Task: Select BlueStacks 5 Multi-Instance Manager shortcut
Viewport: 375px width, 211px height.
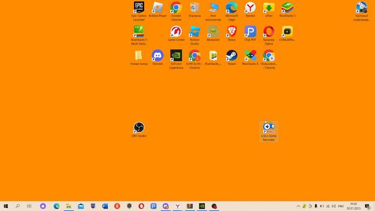Action: click(139, 35)
